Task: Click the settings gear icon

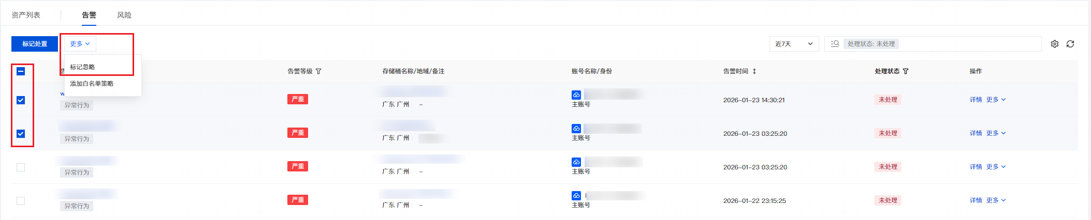Action: [x=1055, y=44]
